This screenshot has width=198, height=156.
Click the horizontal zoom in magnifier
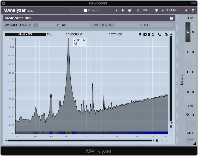[x=157, y=141]
